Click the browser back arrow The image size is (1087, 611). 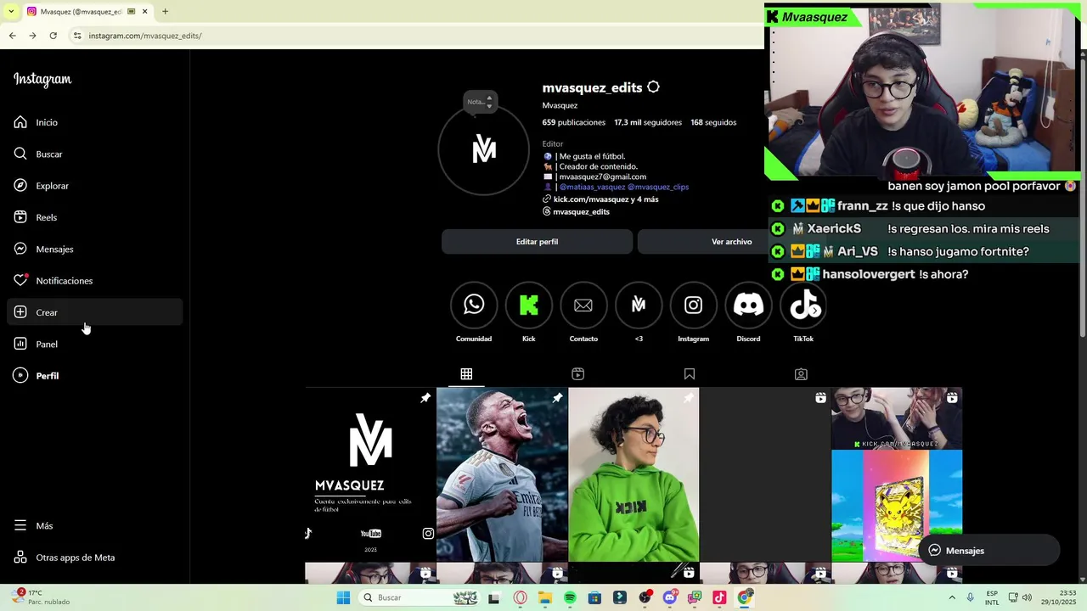(x=13, y=36)
